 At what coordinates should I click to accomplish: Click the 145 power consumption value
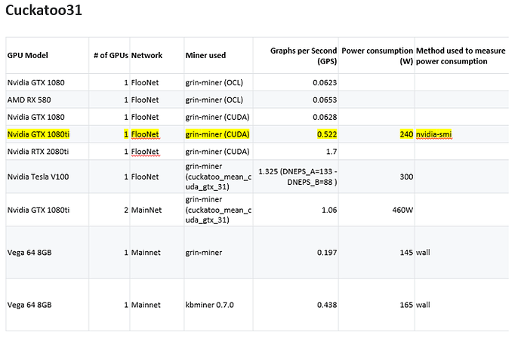[406, 253]
